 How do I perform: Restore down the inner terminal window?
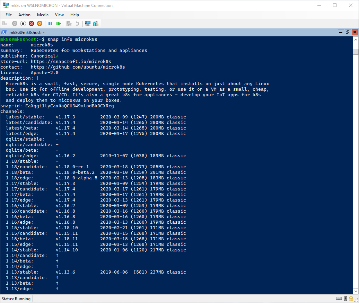tap(348, 32)
